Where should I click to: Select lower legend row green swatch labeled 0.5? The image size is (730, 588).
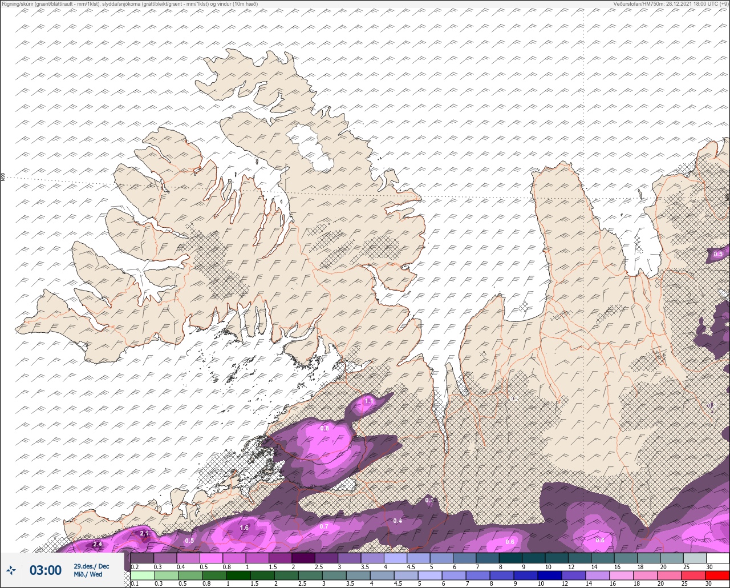[x=190, y=575]
